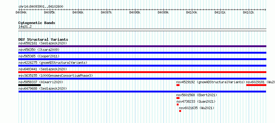The height and width of the screenshot is (123, 275).
Task: Select the red nsv5601568 (Ebert2021) block
Action: point(178,98)
